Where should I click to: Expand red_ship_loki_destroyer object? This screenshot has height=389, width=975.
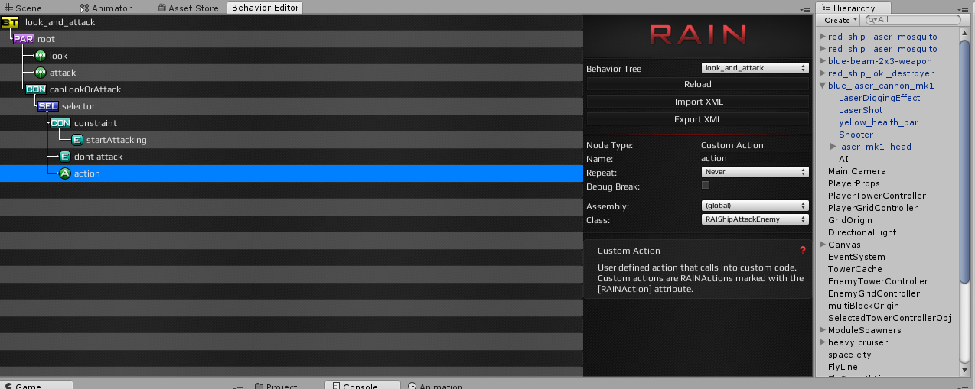click(x=823, y=73)
